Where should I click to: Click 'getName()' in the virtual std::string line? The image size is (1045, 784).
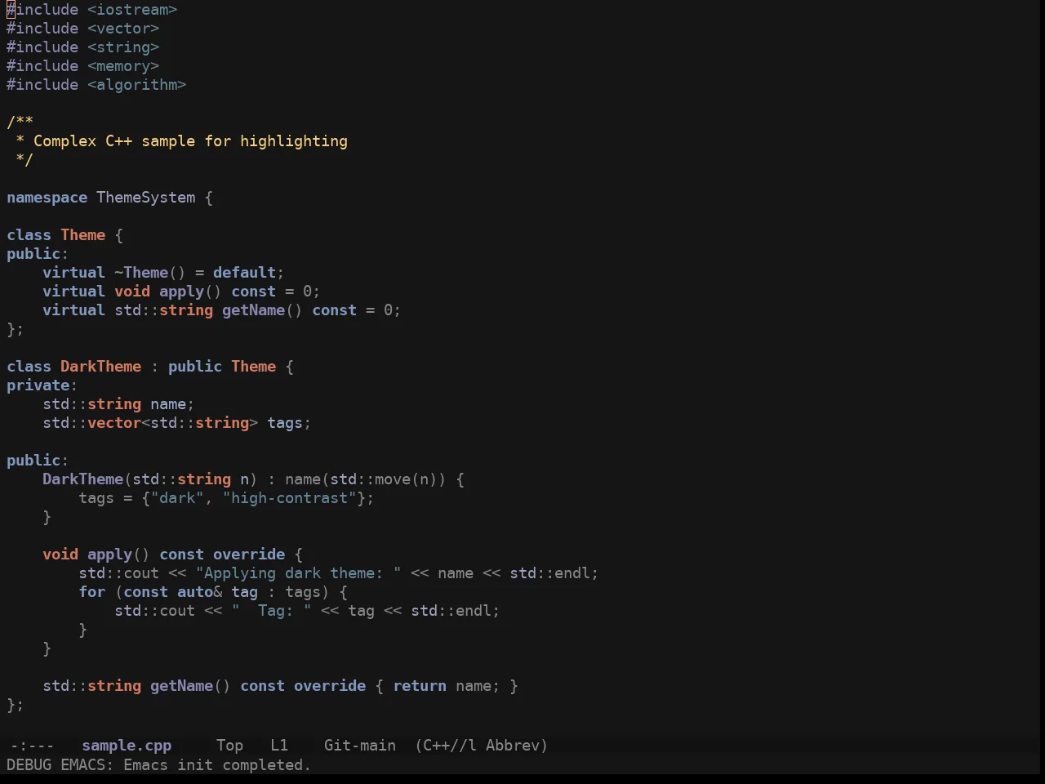(262, 310)
